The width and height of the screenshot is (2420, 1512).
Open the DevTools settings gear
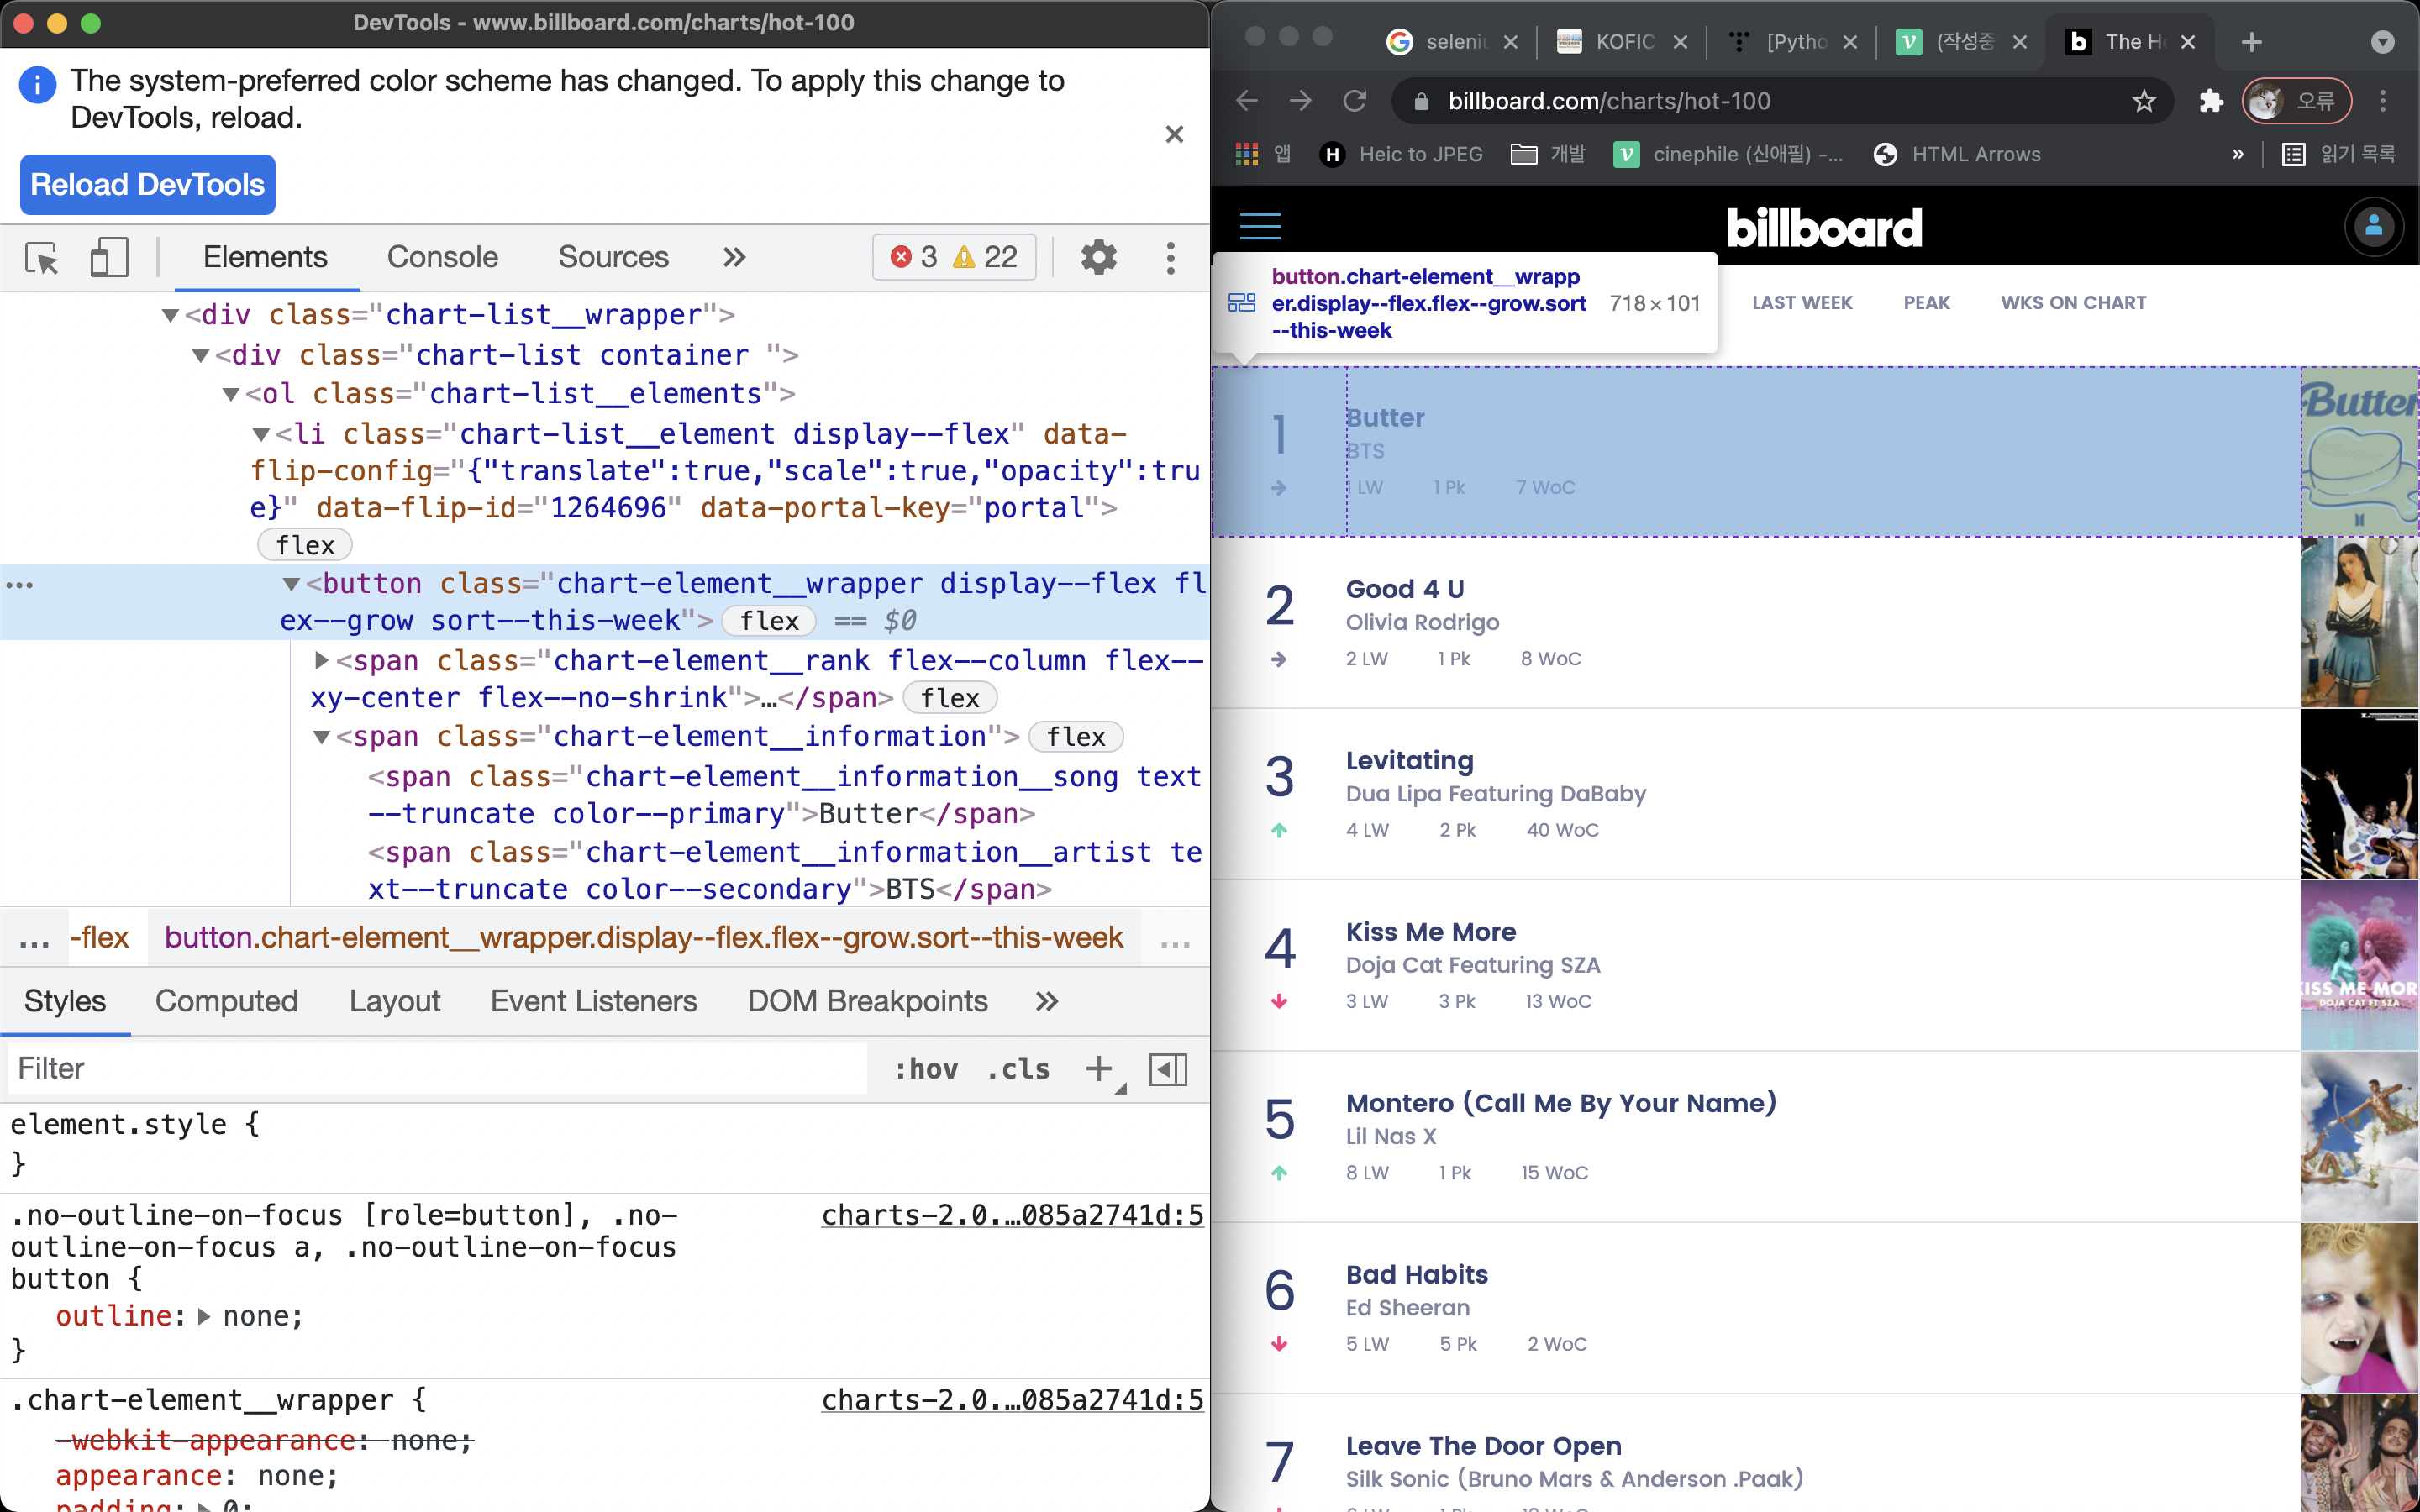[x=1098, y=258]
